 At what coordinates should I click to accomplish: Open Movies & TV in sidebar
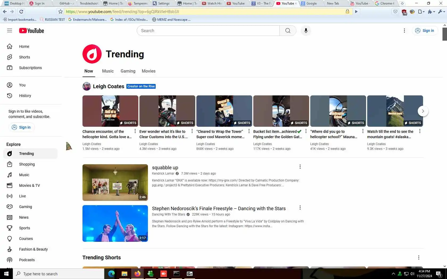click(31, 185)
